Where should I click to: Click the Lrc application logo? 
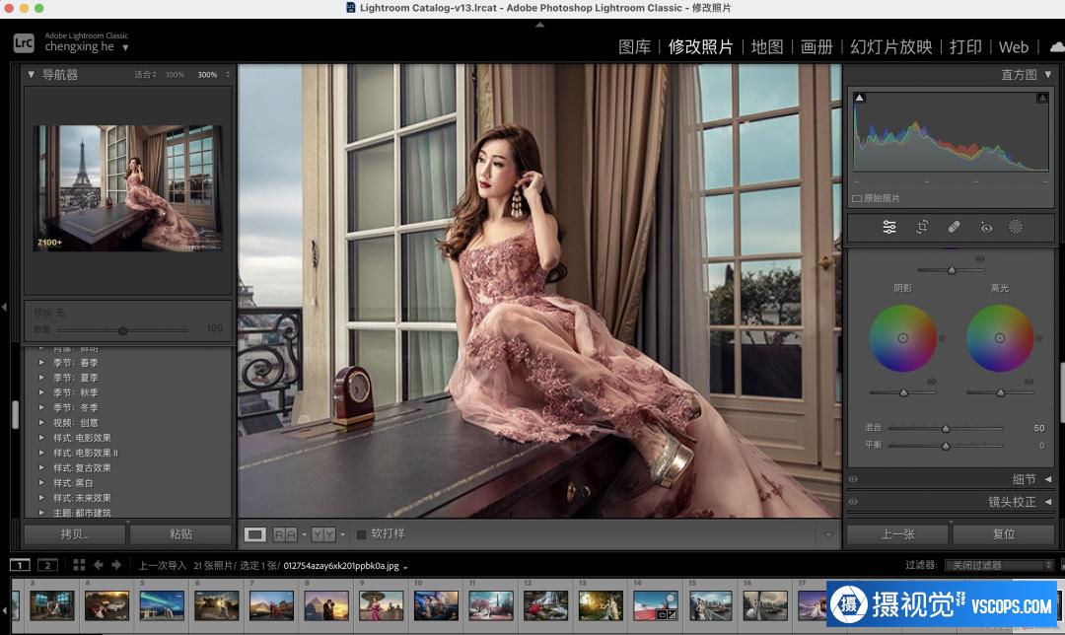[24, 43]
